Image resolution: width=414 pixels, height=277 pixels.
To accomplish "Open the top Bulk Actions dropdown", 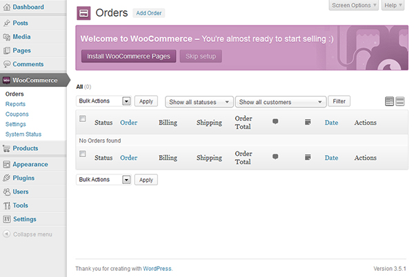I will coord(103,101).
